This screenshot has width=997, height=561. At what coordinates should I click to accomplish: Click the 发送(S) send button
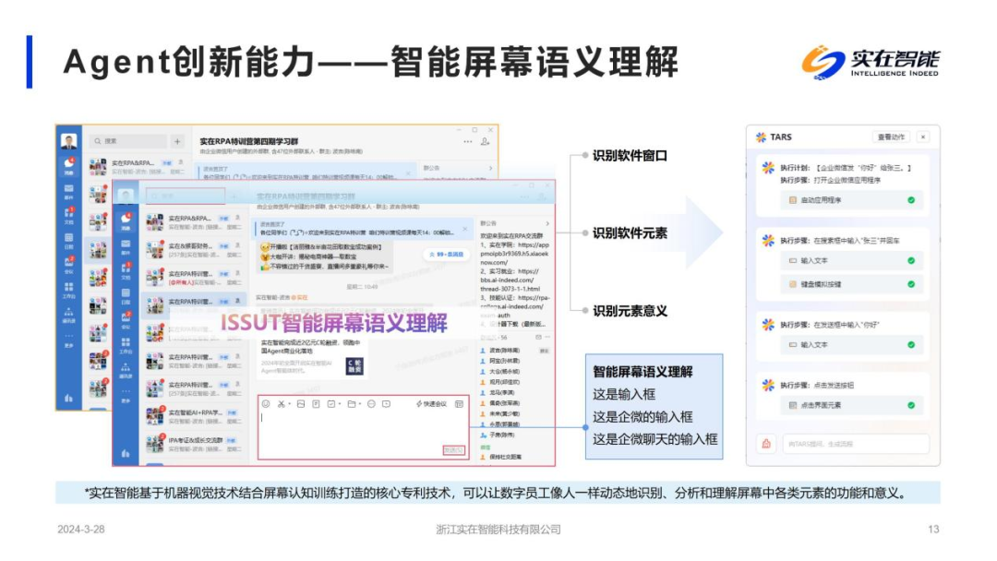[454, 450]
